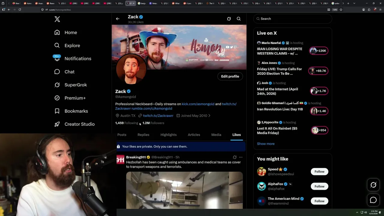Open twitch.tv/Zackrawrr website link

coord(158,115)
